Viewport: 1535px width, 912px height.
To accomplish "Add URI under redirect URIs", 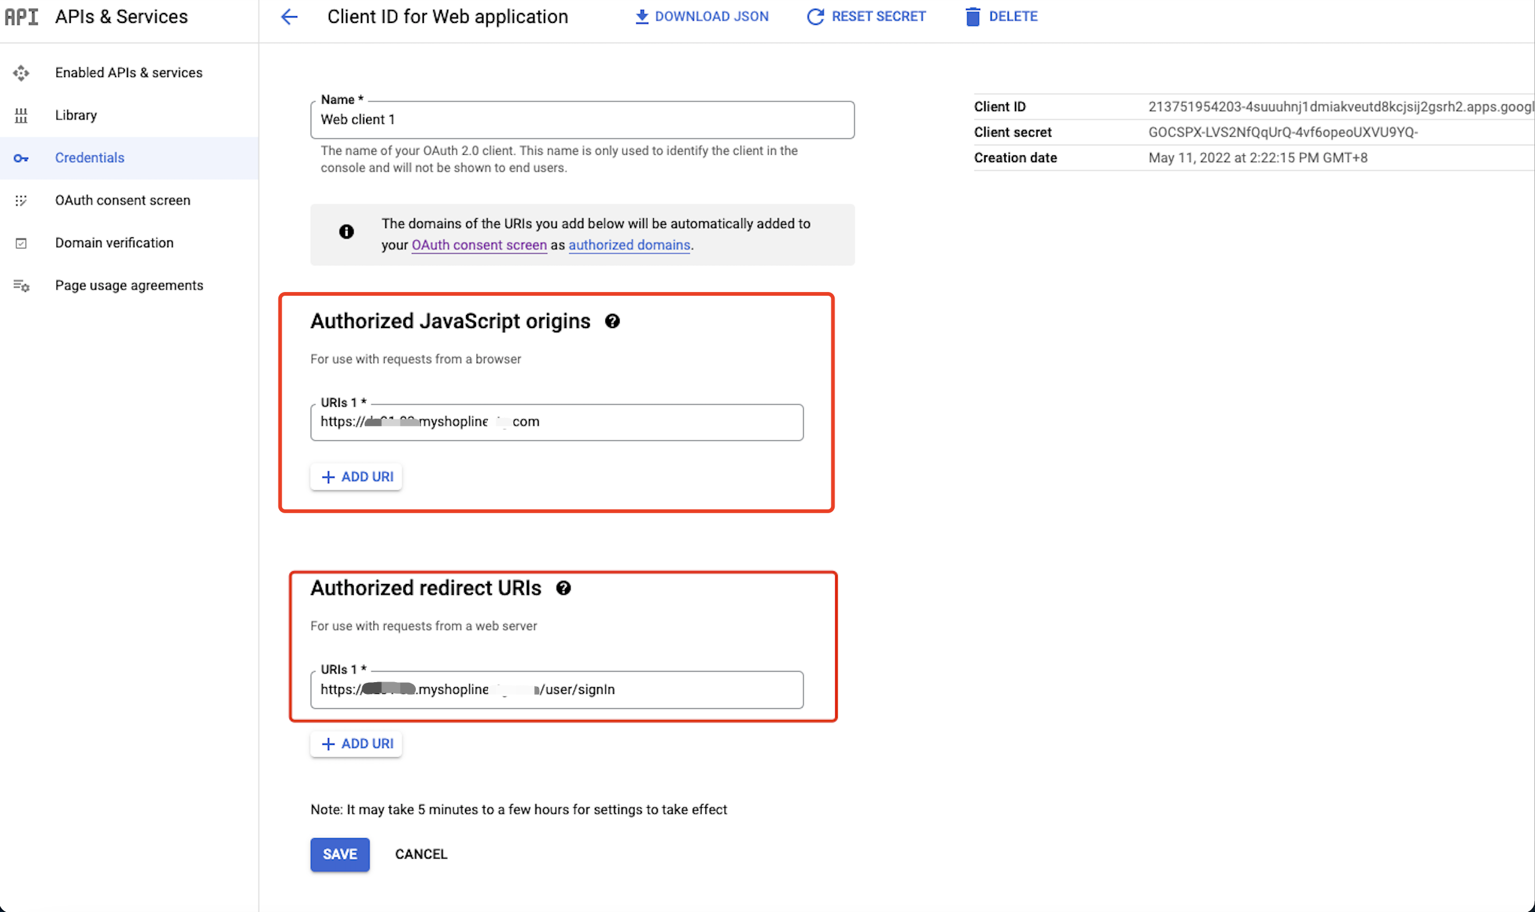I will [x=356, y=744].
